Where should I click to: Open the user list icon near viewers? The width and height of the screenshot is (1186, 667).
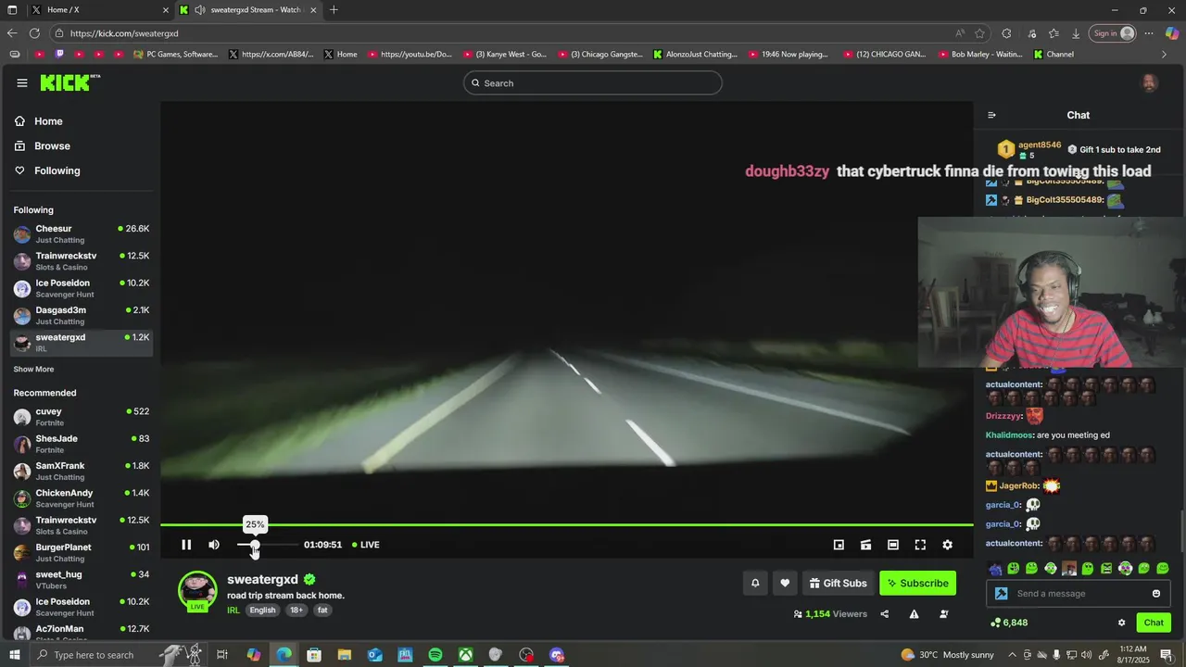(944, 614)
